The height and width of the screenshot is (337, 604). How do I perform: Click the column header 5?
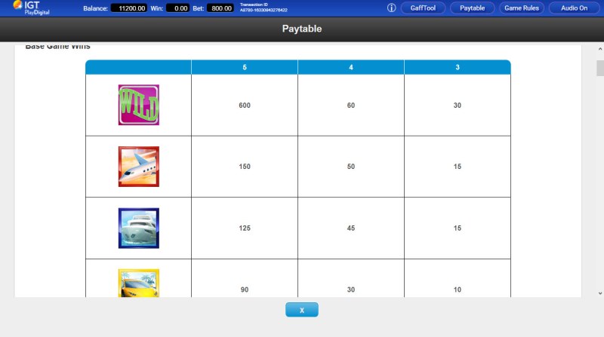245,67
